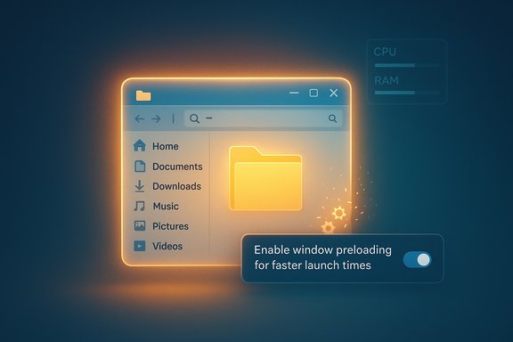Click the CPU usage bar
The width and height of the screenshot is (513, 342).
point(407,65)
